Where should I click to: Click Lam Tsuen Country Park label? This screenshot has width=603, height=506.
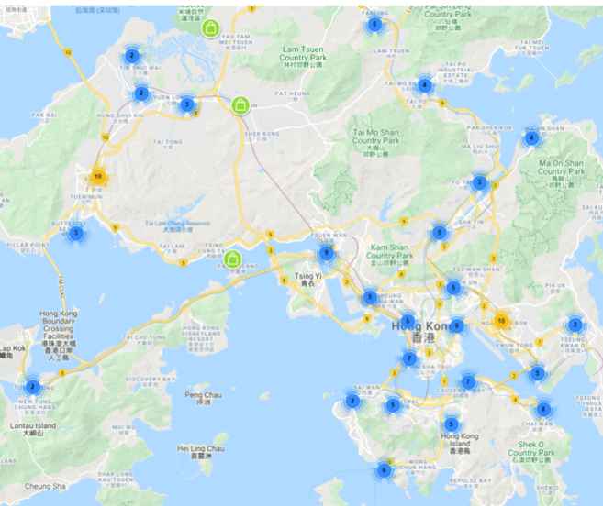click(x=303, y=57)
